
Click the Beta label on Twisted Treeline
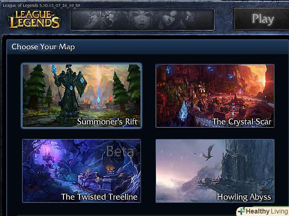(x=120, y=151)
